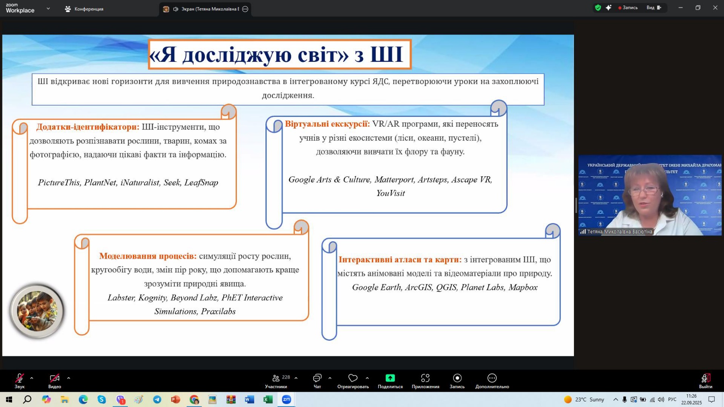Click the Інтерактивні атласи та карти heading

(400, 260)
